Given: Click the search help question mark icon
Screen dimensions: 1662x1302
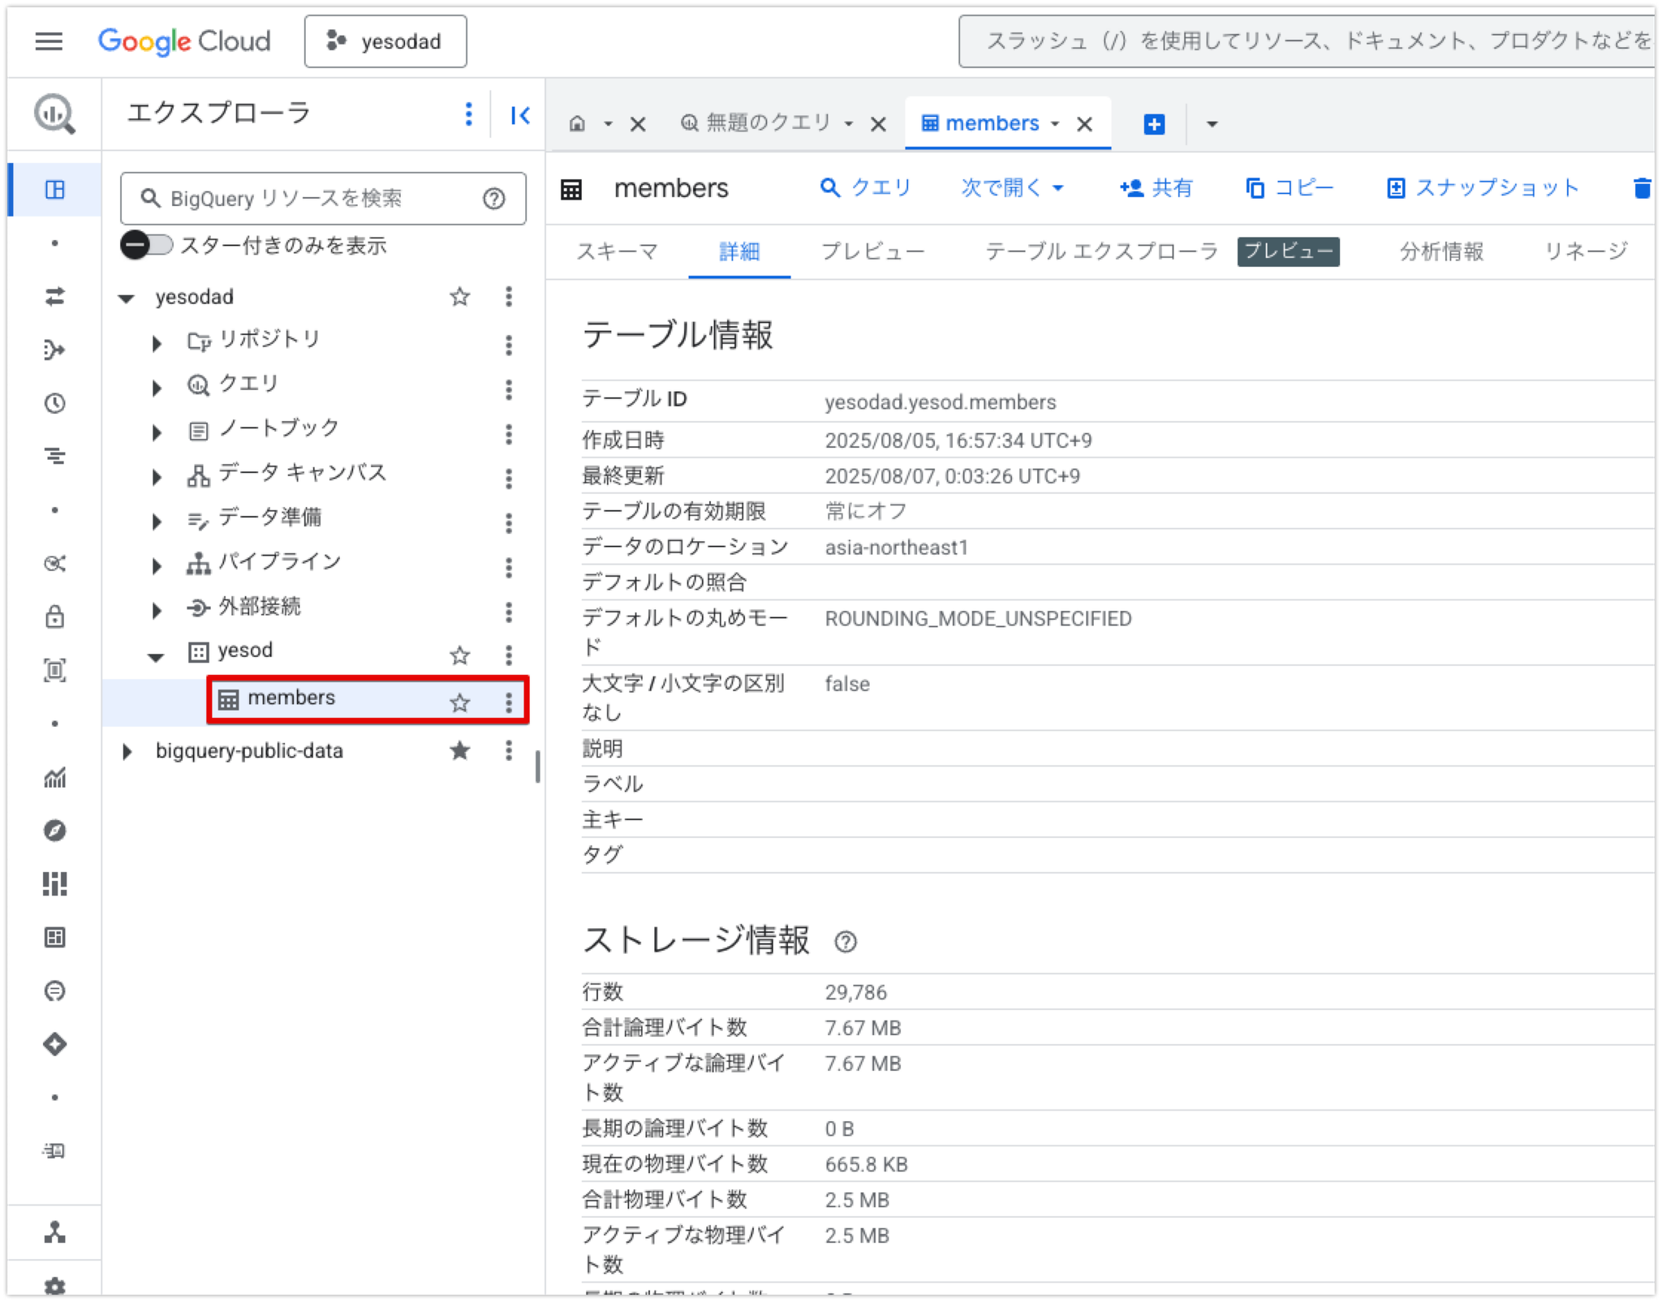Looking at the screenshot, I should pos(493,199).
